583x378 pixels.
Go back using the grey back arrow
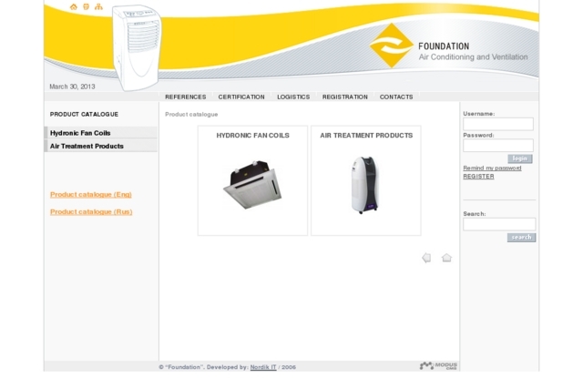point(426,258)
